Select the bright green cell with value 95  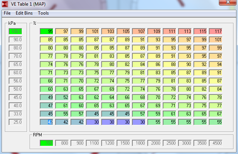pyautogui.click(x=46, y=31)
